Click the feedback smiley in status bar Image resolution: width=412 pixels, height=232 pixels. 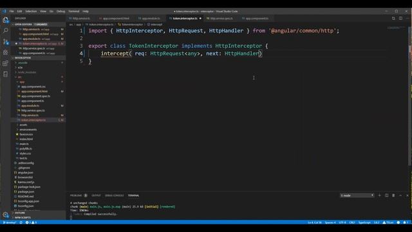coord(398,222)
